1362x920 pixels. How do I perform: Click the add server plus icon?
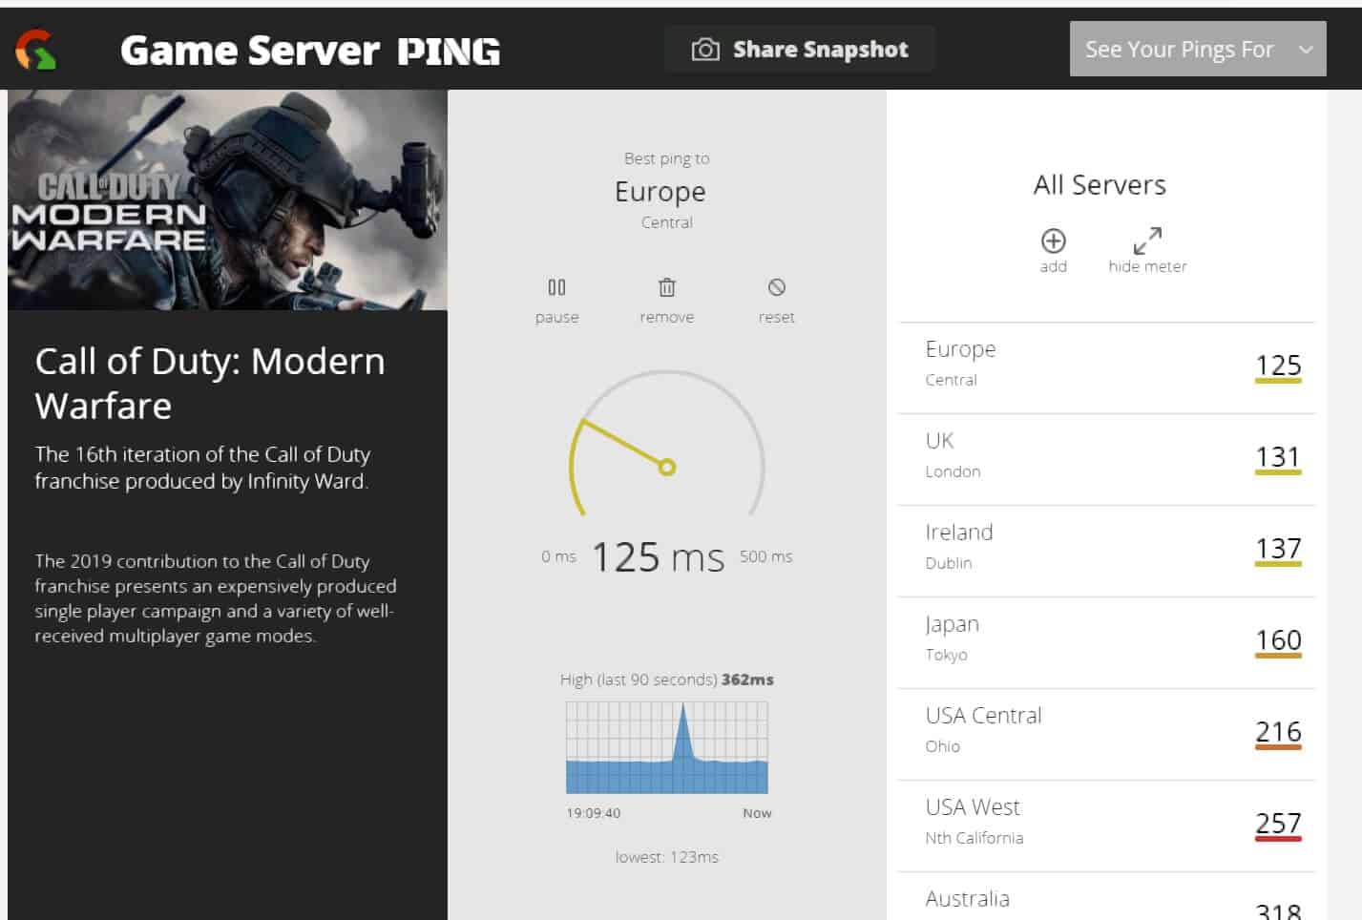pyautogui.click(x=1053, y=240)
